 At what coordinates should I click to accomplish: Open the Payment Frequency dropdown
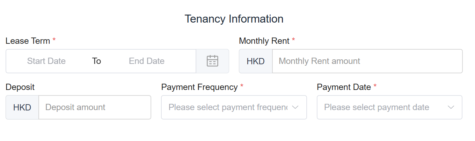pos(228,107)
